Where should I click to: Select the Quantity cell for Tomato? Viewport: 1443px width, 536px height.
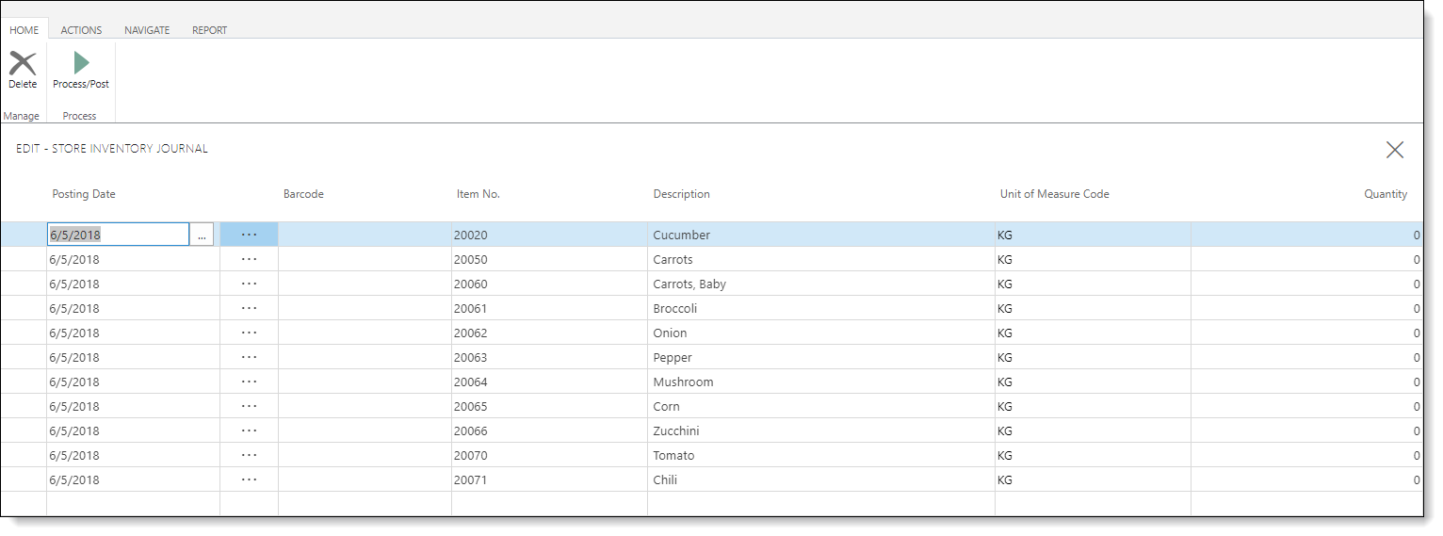point(1305,455)
